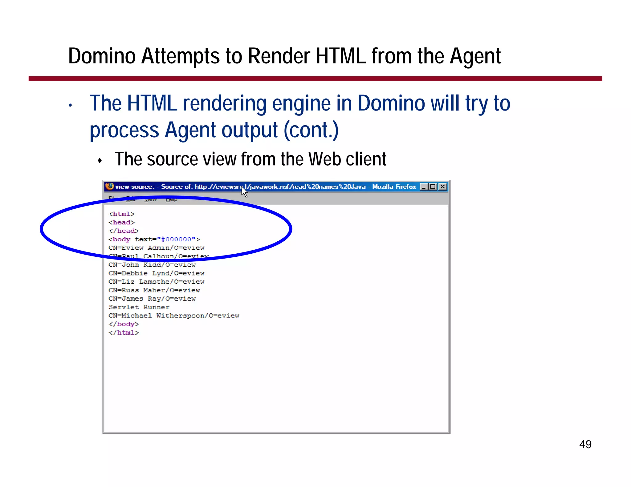Click the line CN=Russ Maher/O=eview

(x=154, y=290)
